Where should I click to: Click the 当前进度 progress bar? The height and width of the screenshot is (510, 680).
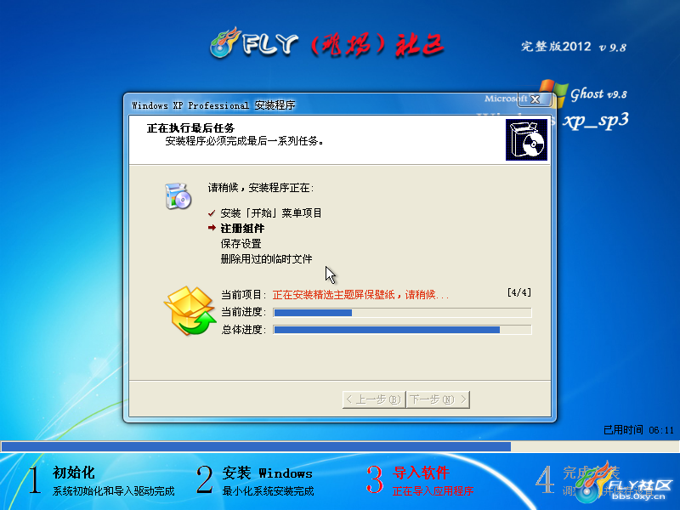pyautogui.click(x=402, y=313)
